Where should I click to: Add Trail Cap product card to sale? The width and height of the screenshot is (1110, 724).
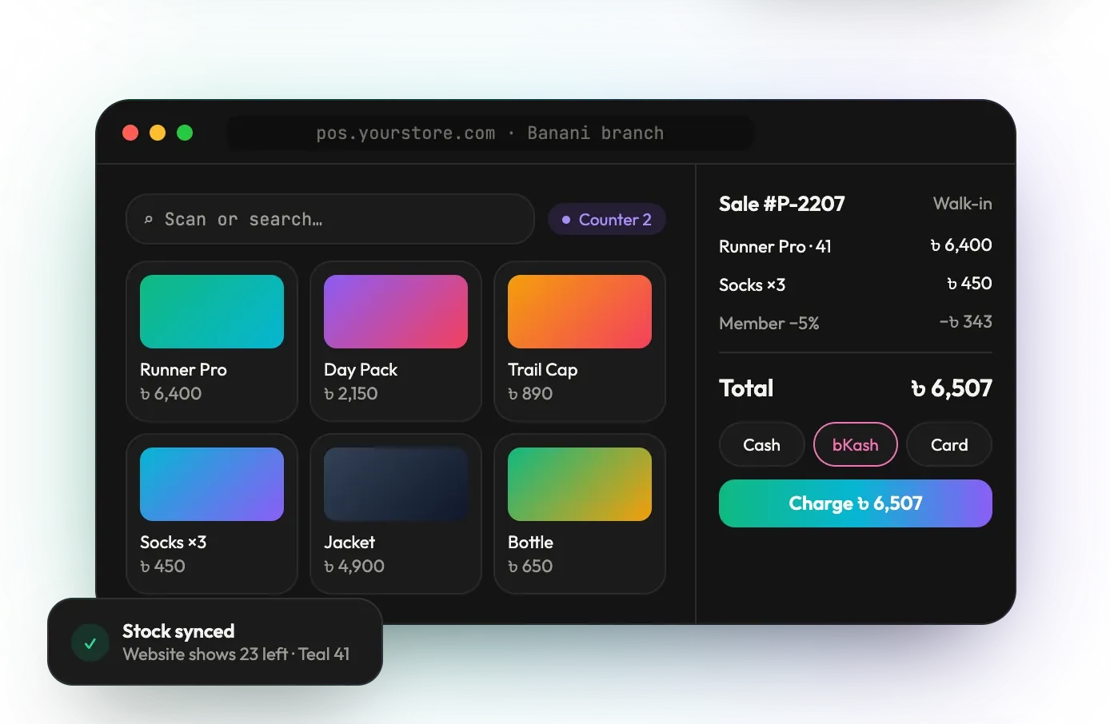[x=580, y=341]
